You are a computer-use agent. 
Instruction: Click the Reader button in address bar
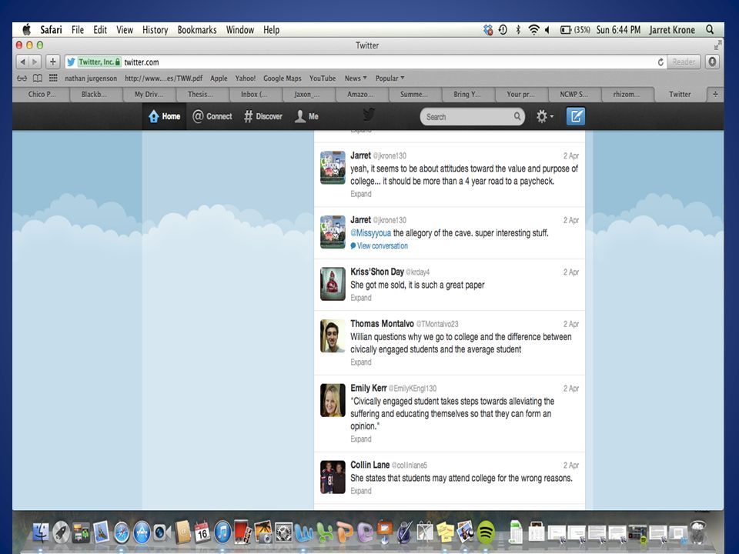pyautogui.click(x=684, y=62)
